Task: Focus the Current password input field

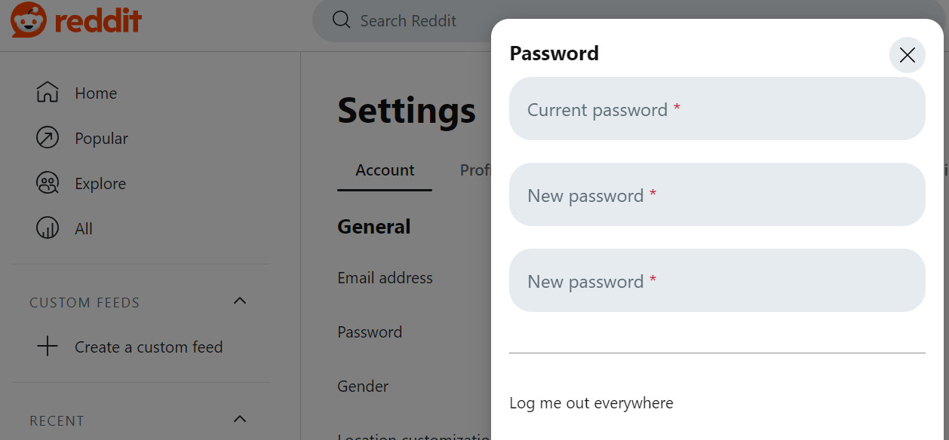Action: (x=717, y=108)
